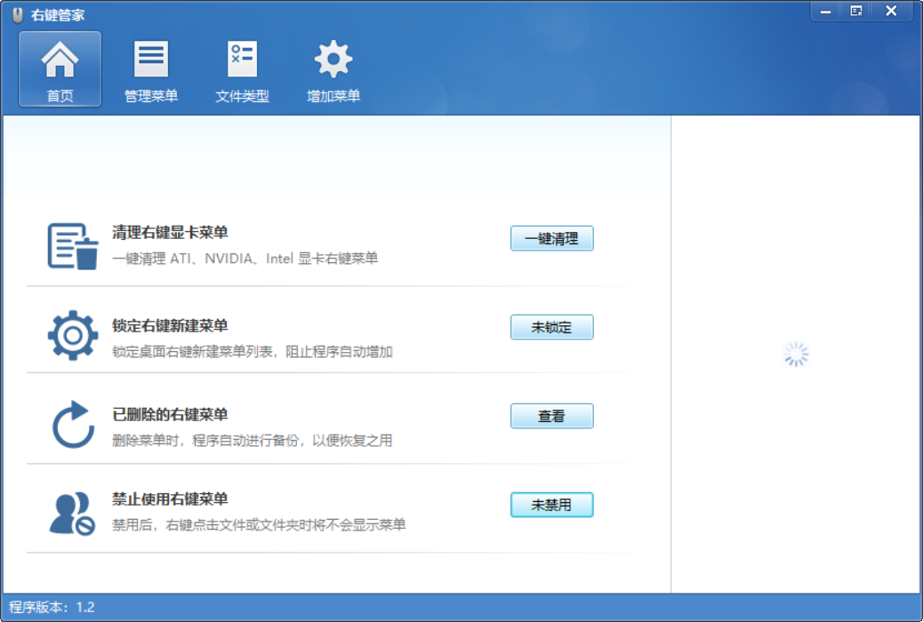
Task: Open the 文件类型 icon in toolbar
Action: coord(241,57)
